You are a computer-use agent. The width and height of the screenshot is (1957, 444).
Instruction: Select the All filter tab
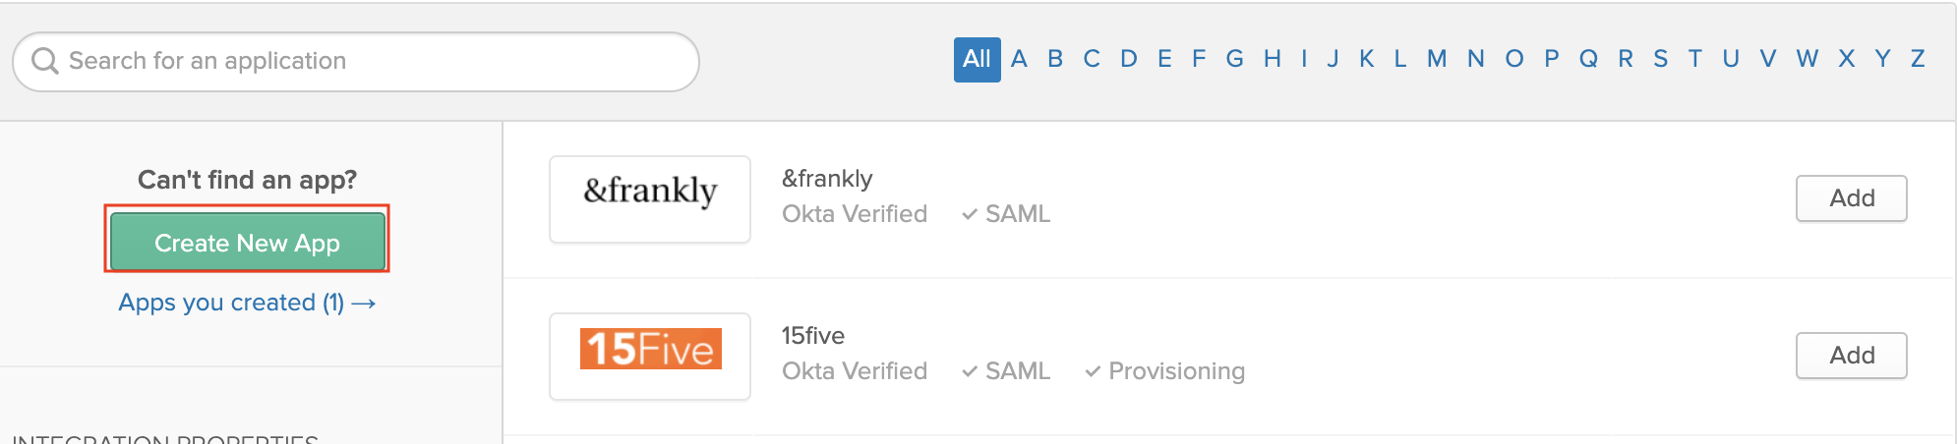[977, 59]
